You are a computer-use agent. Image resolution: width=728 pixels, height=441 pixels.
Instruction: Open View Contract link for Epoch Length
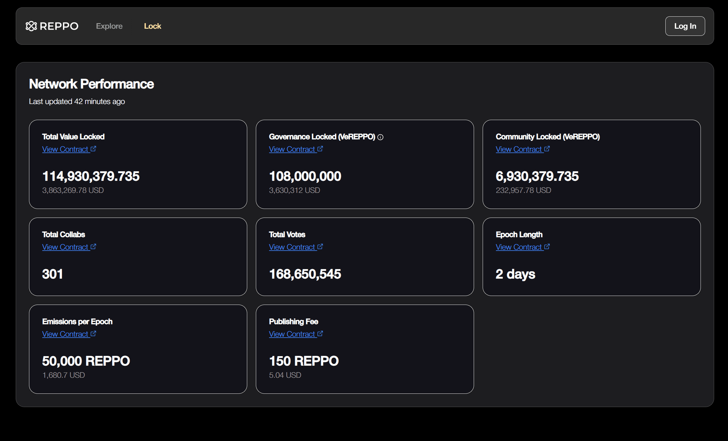point(523,247)
